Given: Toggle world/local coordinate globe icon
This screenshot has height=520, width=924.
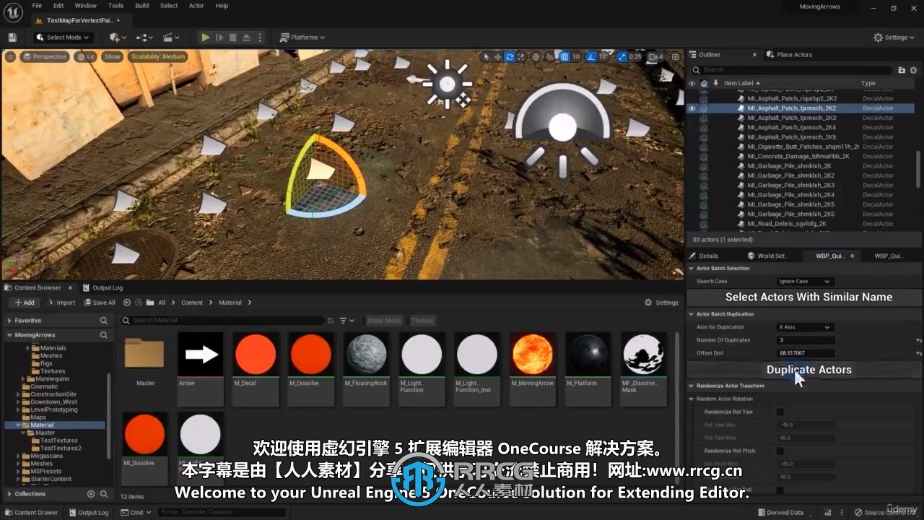Looking at the screenshot, I should click(x=537, y=56).
